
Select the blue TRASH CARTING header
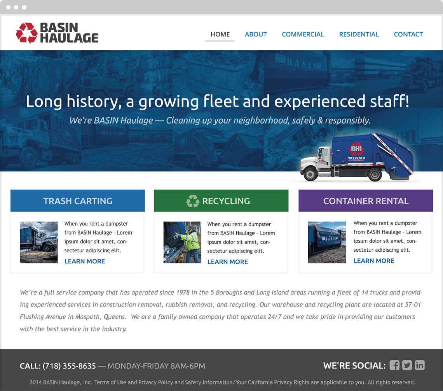point(78,201)
